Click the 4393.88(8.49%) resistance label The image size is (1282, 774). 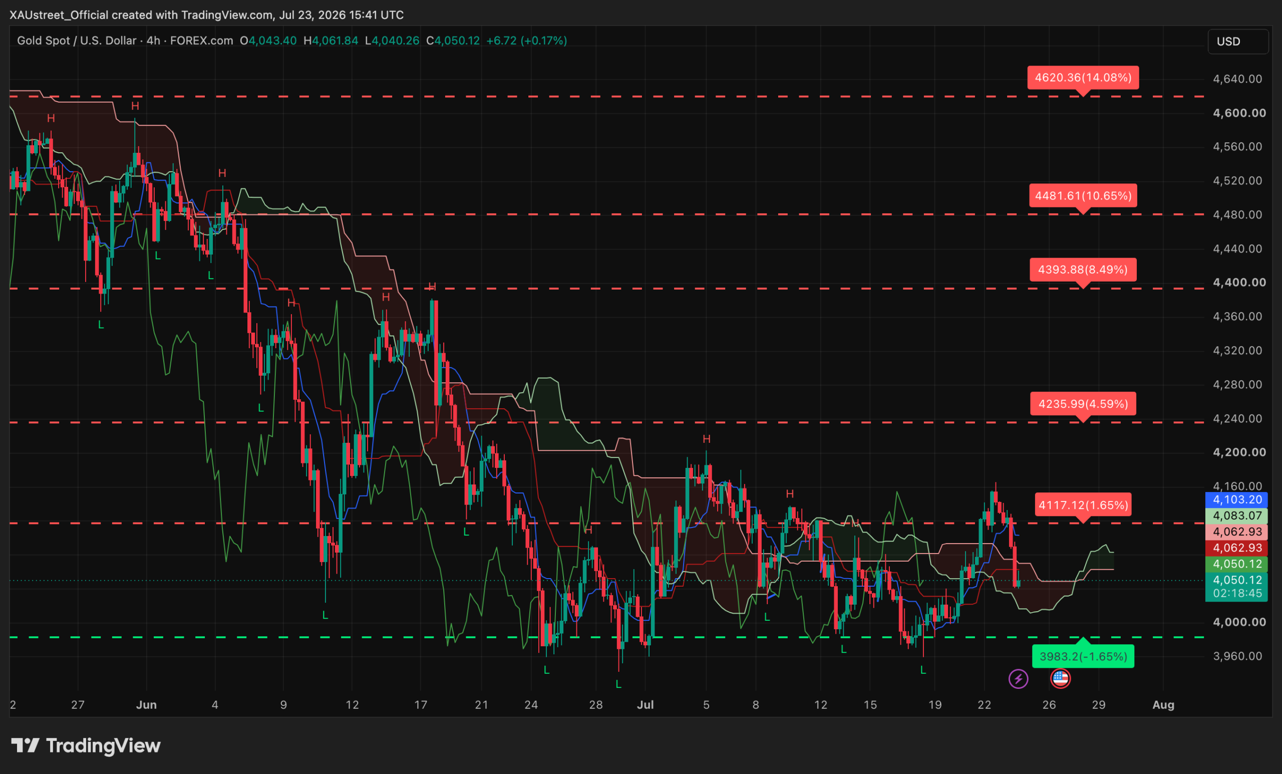1083,270
